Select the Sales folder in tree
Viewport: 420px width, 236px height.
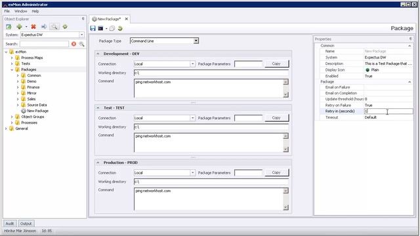[x=31, y=99]
